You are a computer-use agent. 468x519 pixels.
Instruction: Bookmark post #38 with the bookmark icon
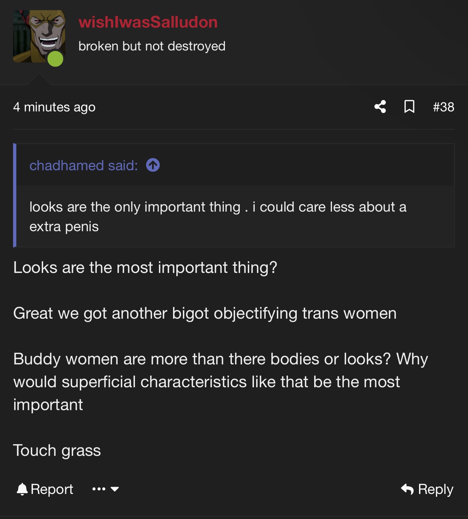(x=409, y=107)
